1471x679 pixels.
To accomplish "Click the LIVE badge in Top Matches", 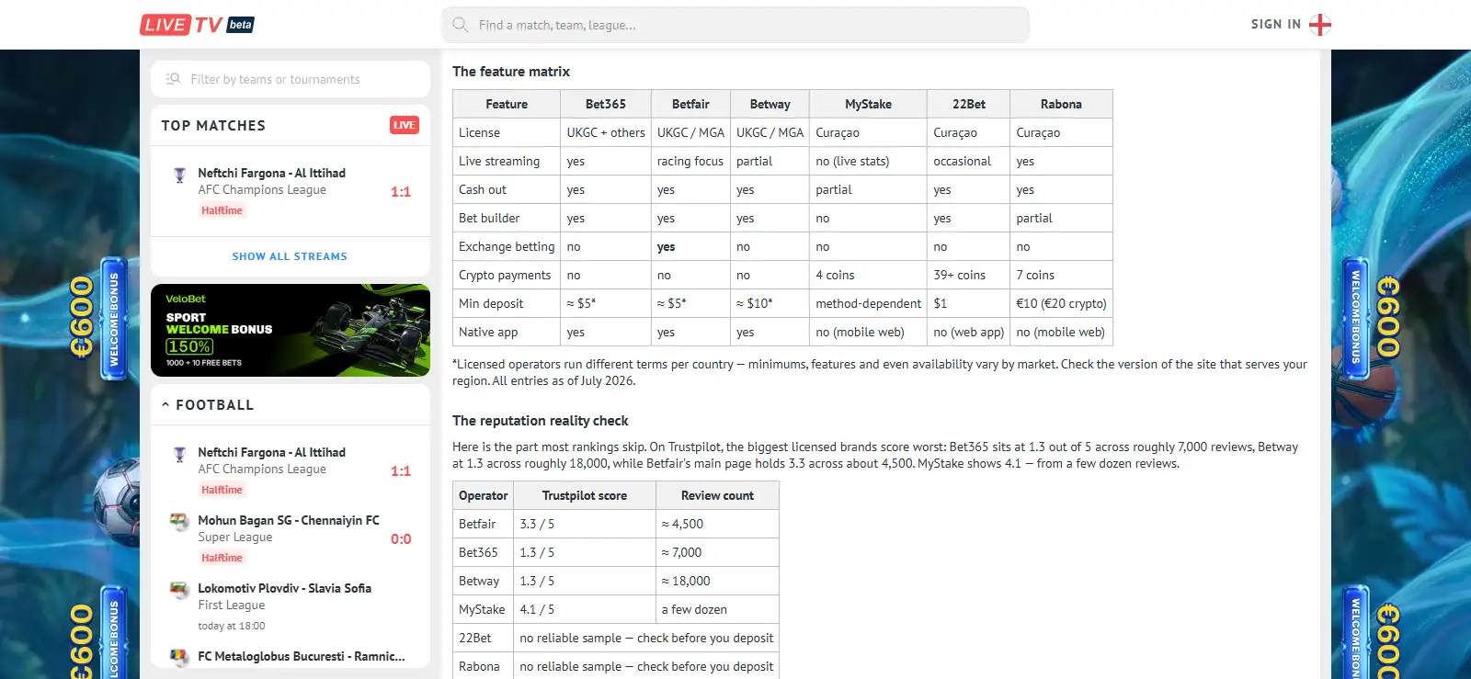I will coord(405,125).
